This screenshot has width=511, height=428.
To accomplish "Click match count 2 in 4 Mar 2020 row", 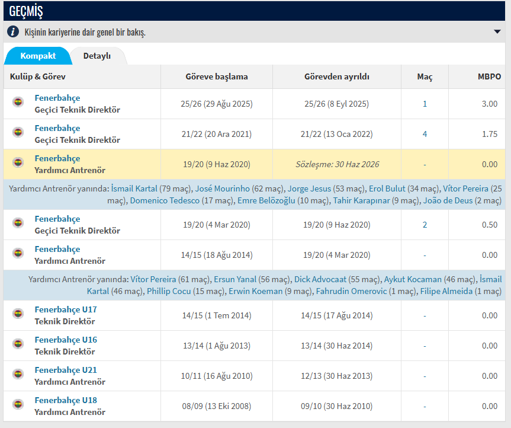I will [425, 225].
